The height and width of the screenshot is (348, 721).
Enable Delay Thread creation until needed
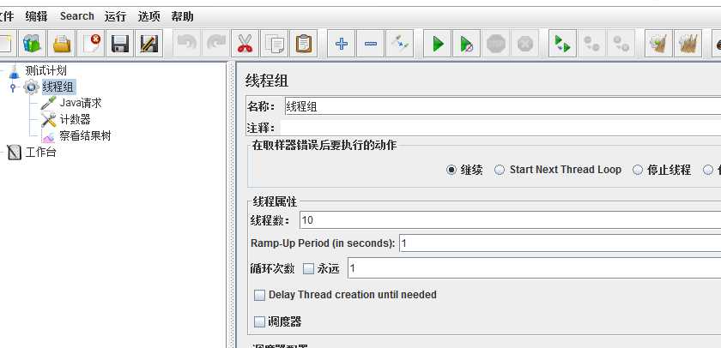260,295
